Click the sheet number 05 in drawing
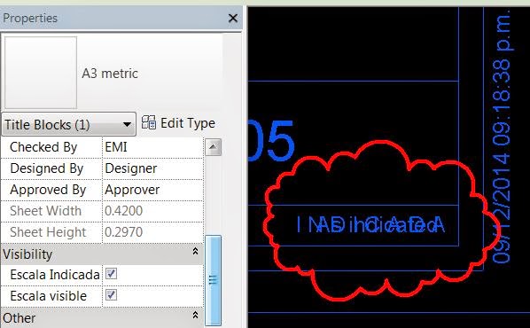Screen dimensions: 530x328 tap(271, 141)
